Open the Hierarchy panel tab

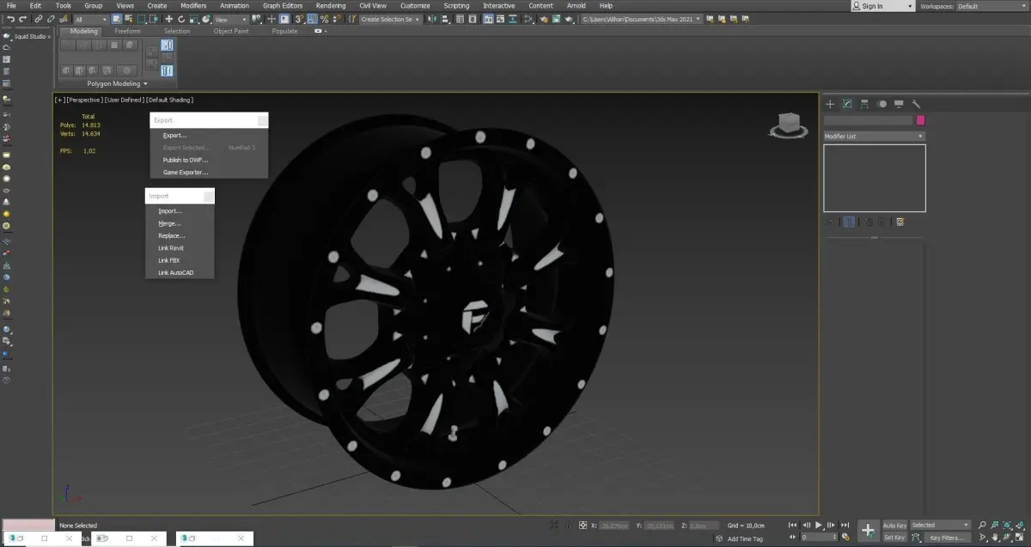[864, 104]
